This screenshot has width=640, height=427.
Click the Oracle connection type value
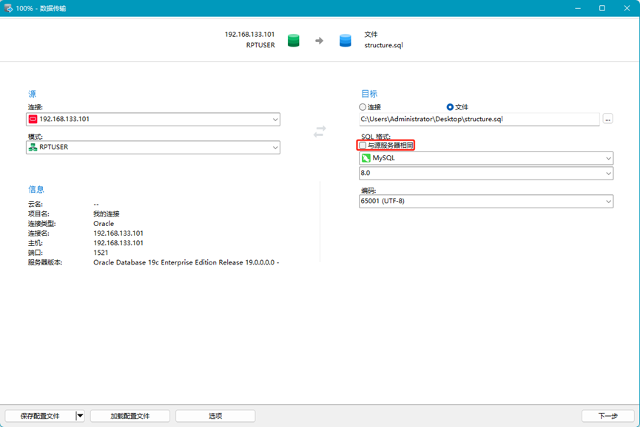pyautogui.click(x=104, y=224)
